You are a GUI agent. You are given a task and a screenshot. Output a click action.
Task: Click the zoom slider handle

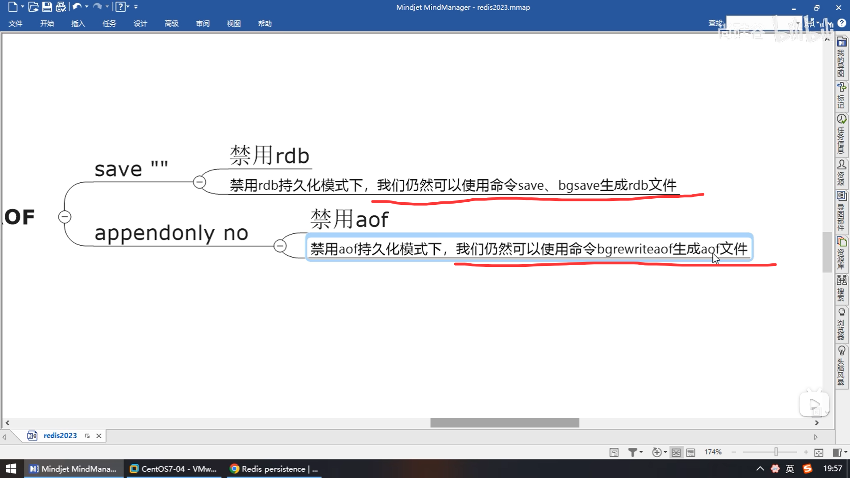776,452
